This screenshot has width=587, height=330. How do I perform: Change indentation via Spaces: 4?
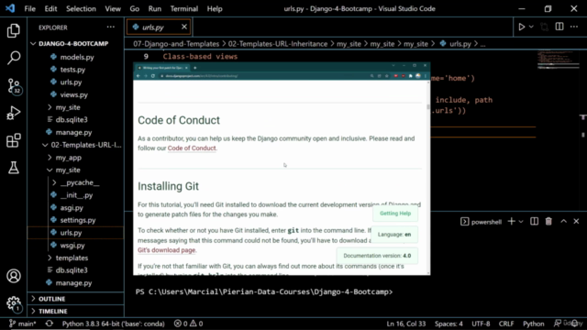[449, 324]
